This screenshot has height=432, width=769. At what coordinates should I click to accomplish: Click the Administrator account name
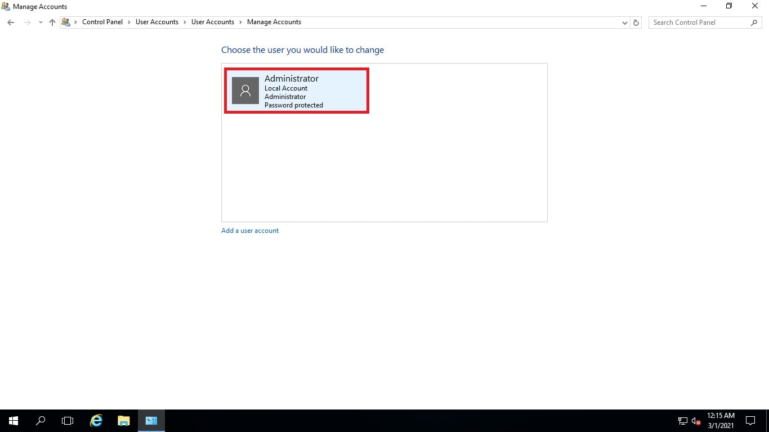pyautogui.click(x=292, y=79)
